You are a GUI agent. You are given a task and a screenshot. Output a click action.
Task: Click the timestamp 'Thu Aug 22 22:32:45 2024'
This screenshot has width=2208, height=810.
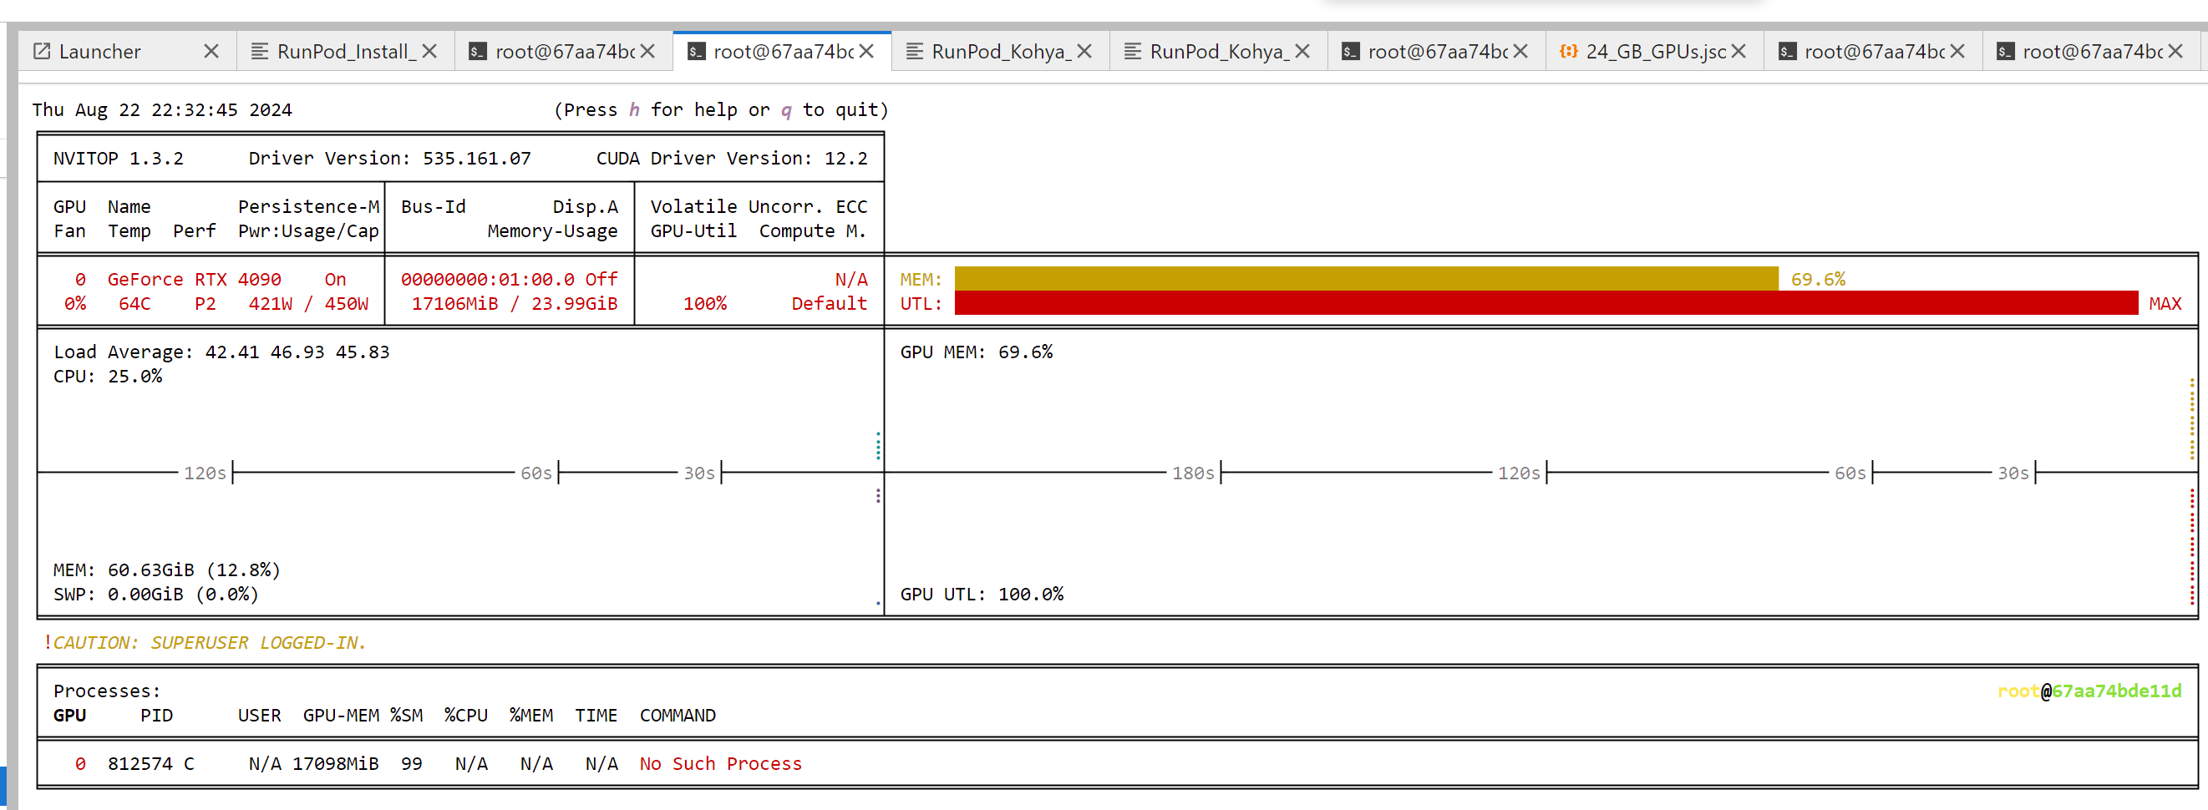pyautogui.click(x=162, y=109)
